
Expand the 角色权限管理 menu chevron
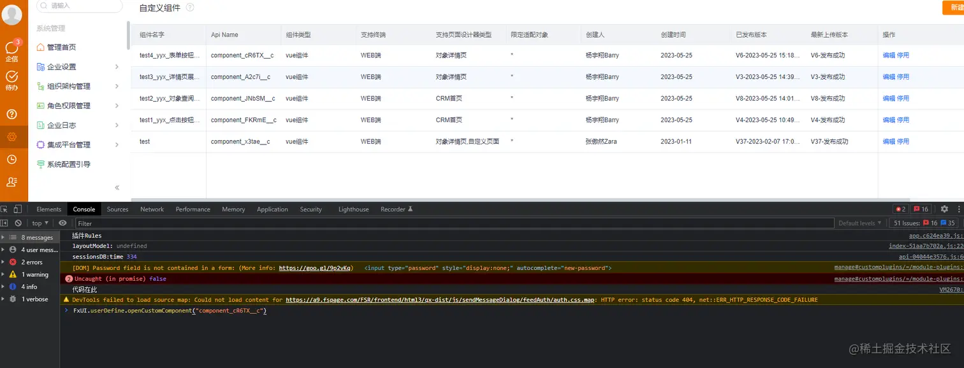pyautogui.click(x=117, y=106)
